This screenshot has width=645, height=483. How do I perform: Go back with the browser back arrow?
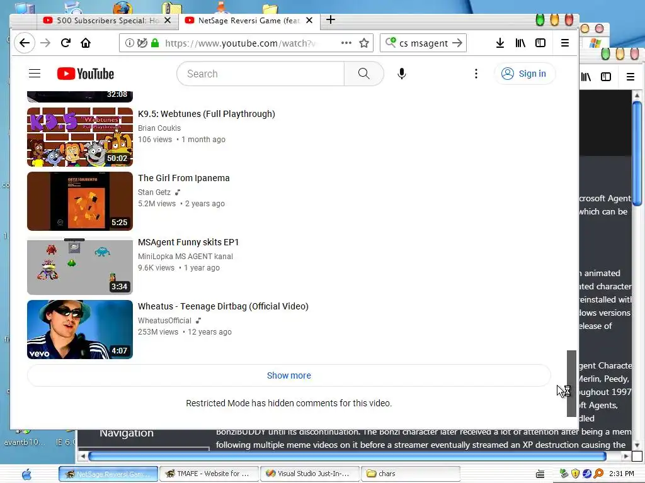click(25, 43)
